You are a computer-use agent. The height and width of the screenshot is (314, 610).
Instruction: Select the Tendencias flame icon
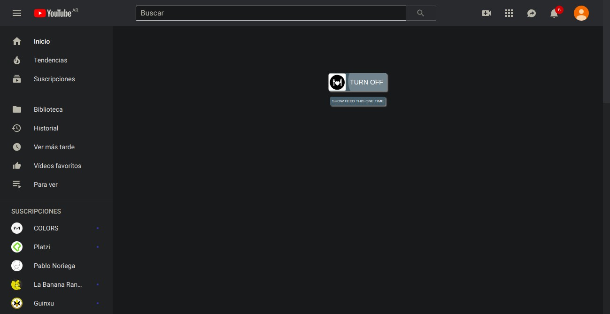(17, 60)
